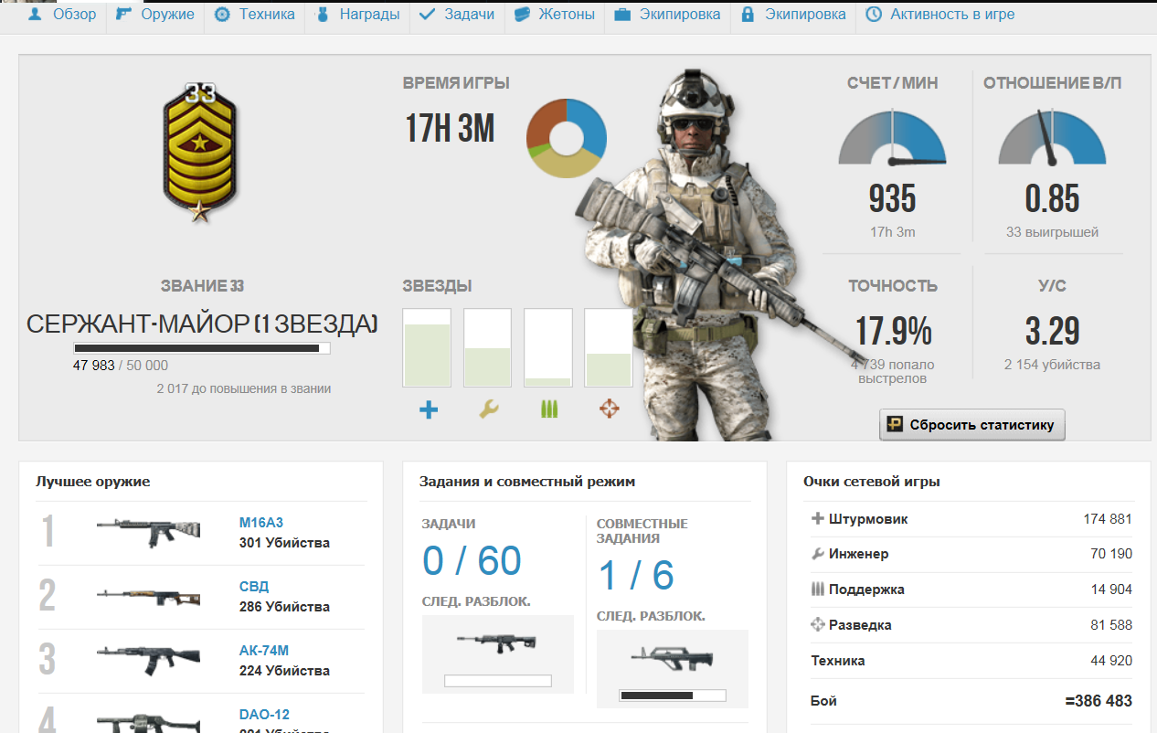Open Экипировка tab with briefcase icon

click(x=667, y=15)
